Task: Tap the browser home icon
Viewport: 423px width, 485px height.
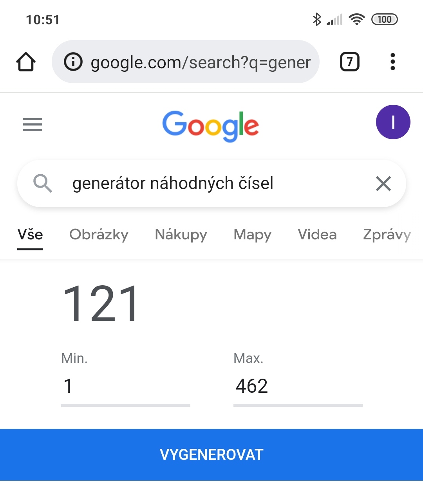Action: (x=26, y=62)
